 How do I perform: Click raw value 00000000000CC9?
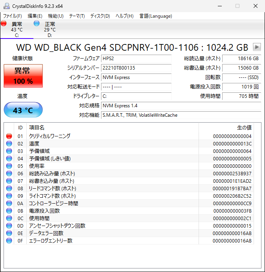pos(232,204)
